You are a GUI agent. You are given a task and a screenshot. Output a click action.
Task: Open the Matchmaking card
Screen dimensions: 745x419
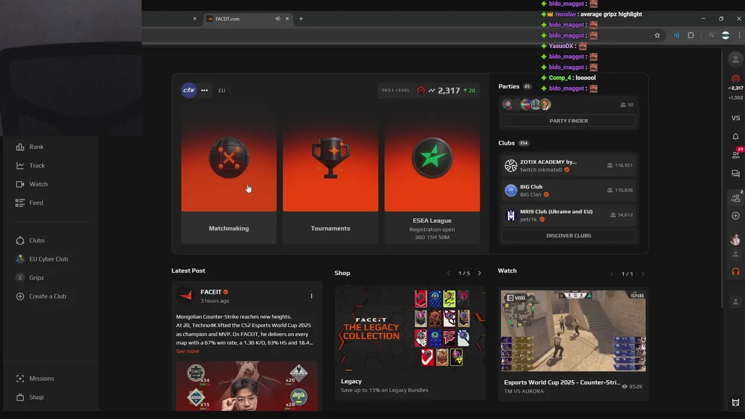(229, 175)
